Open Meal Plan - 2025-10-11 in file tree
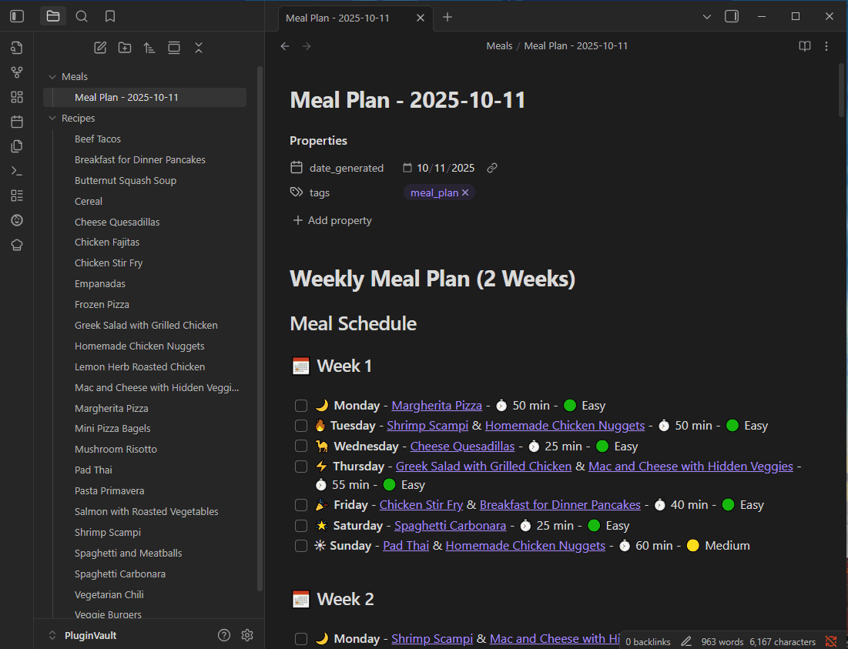Image resolution: width=848 pixels, height=649 pixels. click(x=145, y=97)
